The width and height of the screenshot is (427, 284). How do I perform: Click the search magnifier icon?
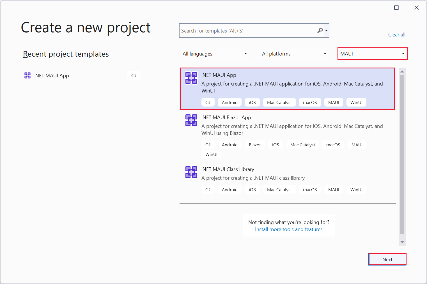(320, 31)
